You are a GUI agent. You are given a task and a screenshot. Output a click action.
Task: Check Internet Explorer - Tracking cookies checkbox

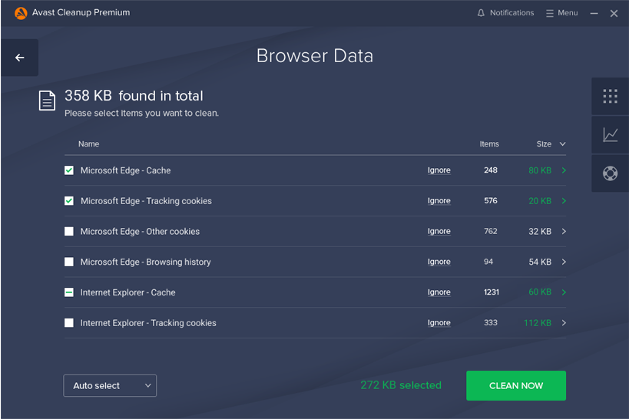(69, 323)
